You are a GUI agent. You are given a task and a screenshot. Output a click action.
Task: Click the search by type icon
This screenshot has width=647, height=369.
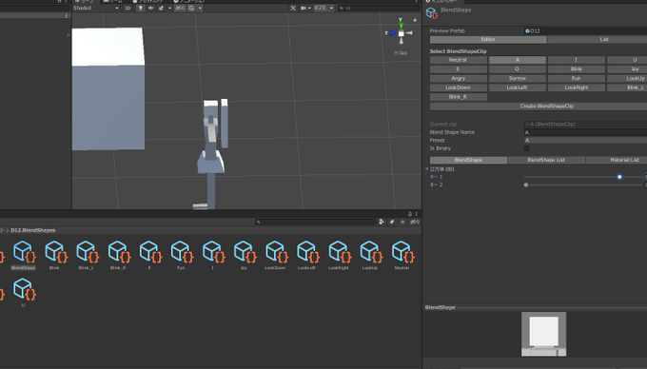[382, 222]
